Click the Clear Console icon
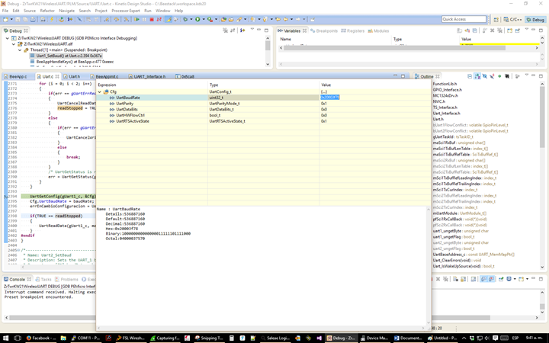Image resolution: width=549 pixels, height=343 pixels. (x=455, y=279)
